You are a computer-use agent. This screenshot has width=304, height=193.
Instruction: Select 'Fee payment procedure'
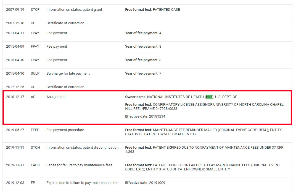tap(65, 130)
